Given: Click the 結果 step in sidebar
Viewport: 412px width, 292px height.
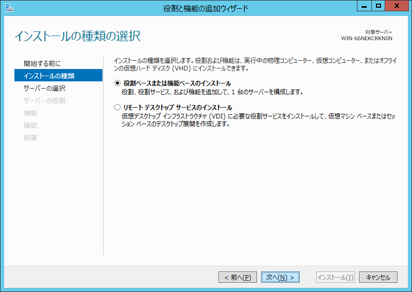Looking at the screenshot, I should tap(30, 138).
